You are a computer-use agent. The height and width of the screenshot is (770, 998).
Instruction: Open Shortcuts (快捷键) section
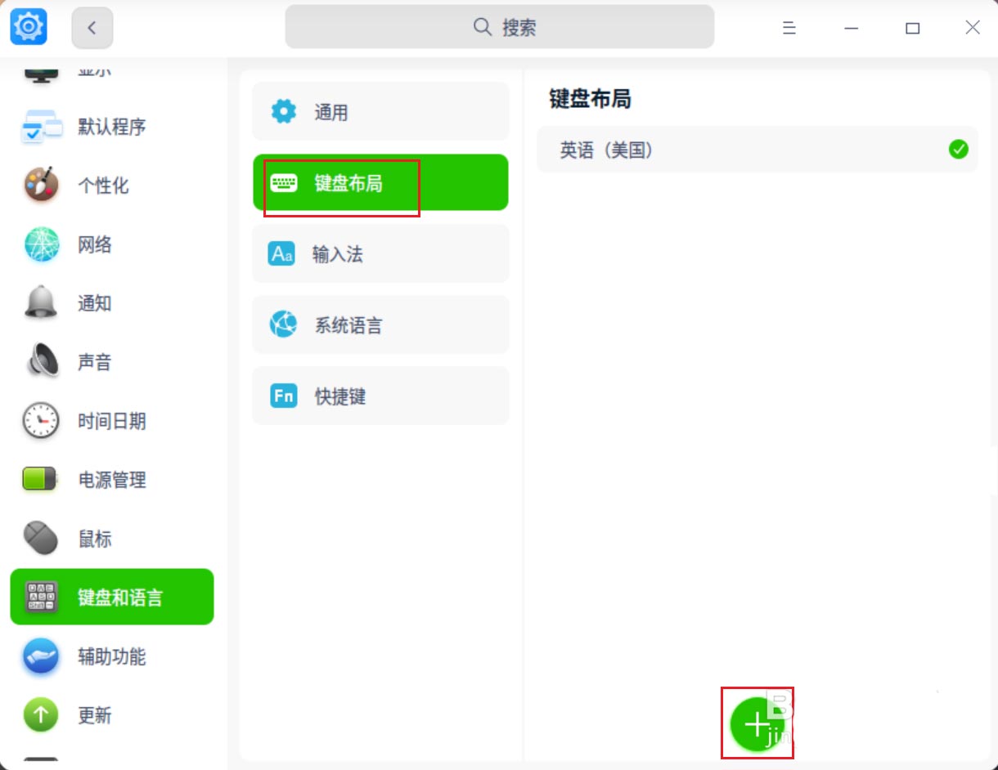click(380, 396)
